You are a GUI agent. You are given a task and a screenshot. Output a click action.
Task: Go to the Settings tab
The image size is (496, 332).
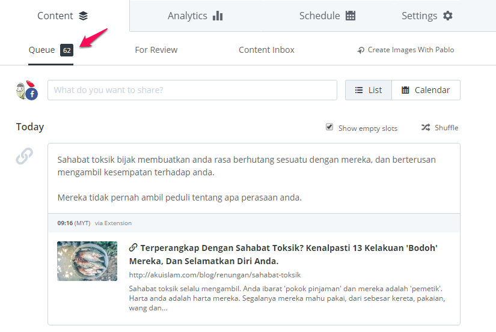(x=427, y=16)
